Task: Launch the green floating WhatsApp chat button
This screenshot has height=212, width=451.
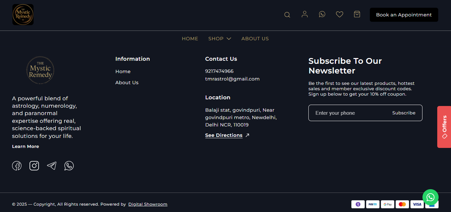Action: click(431, 197)
